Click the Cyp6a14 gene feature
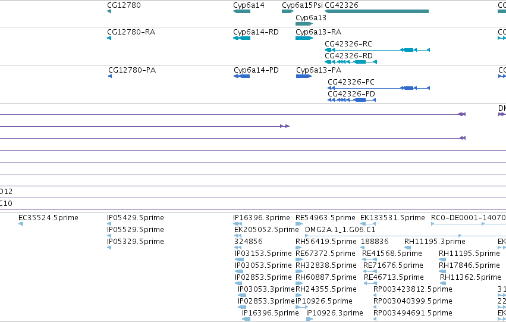 (242, 11)
